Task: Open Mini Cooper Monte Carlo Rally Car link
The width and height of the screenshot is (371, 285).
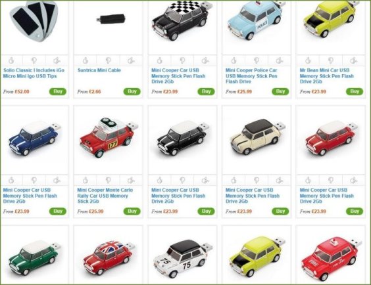Action: pos(105,196)
